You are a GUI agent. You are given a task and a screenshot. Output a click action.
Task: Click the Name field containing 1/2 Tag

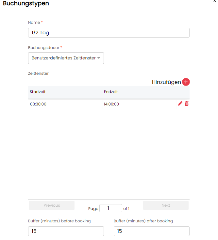click(109, 33)
